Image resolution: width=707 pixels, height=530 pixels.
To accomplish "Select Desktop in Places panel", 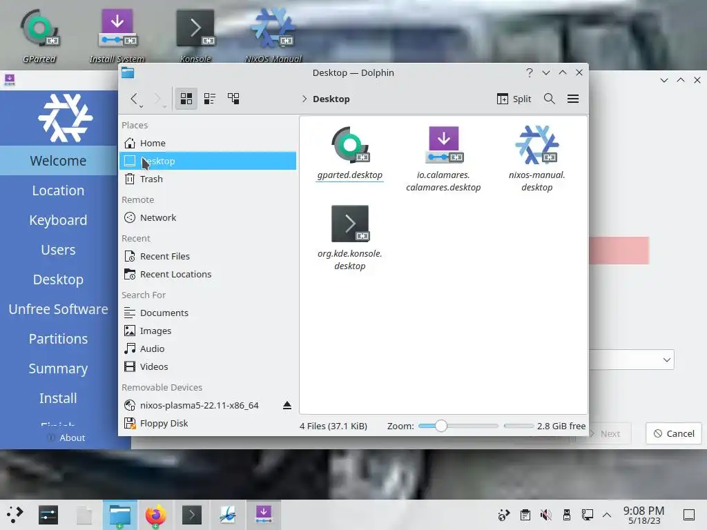I will point(208,161).
